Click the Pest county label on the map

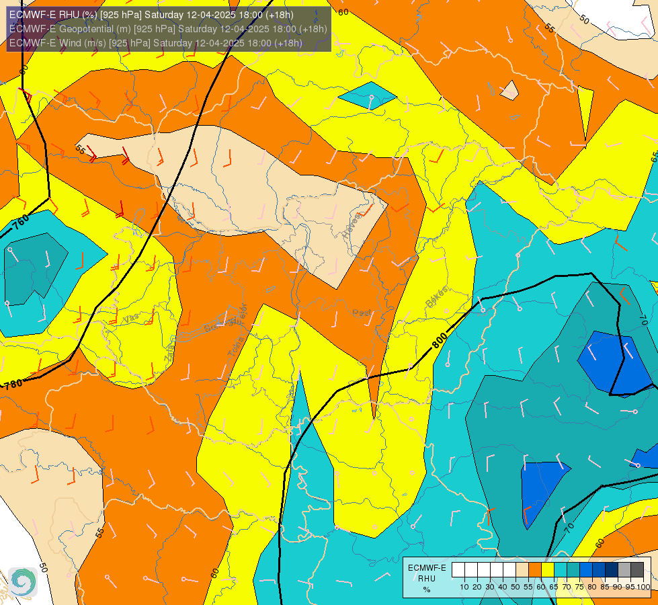point(362,313)
